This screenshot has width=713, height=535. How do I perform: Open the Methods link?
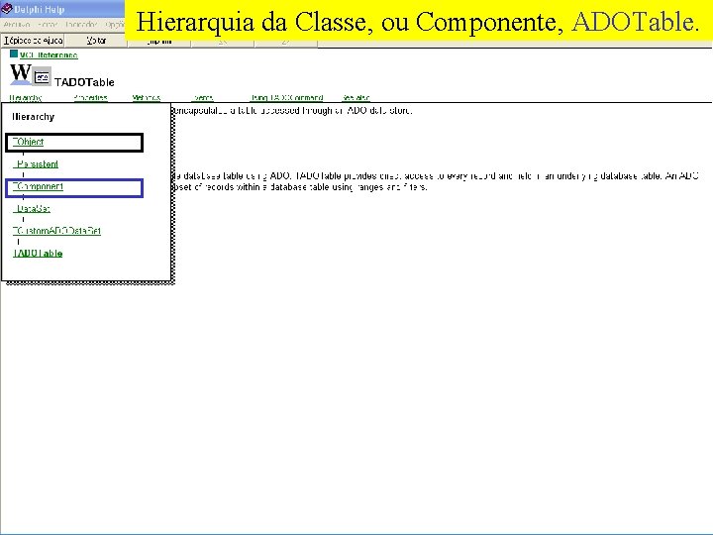click(146, 97)
